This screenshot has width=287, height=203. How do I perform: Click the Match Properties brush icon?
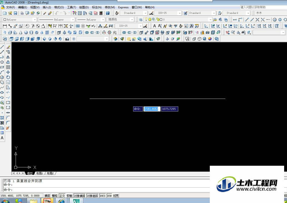(44, 13)
